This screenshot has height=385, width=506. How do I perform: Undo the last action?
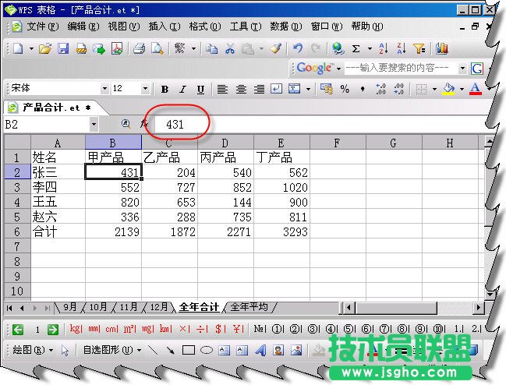click(x=298, y=48)
